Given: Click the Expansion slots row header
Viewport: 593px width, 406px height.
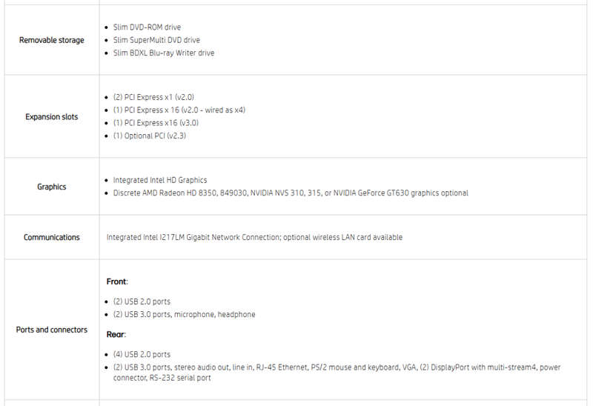Looking at the screenshot, I should [52, 117].
